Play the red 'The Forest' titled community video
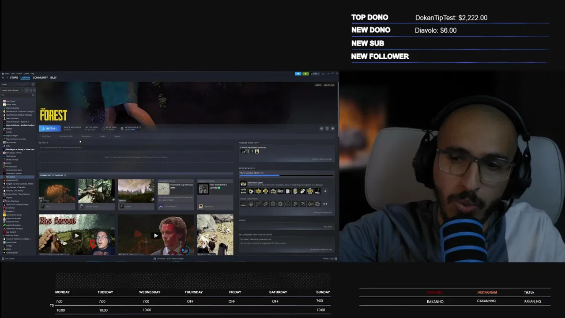565x318 pixels. (x=77, y=235)
